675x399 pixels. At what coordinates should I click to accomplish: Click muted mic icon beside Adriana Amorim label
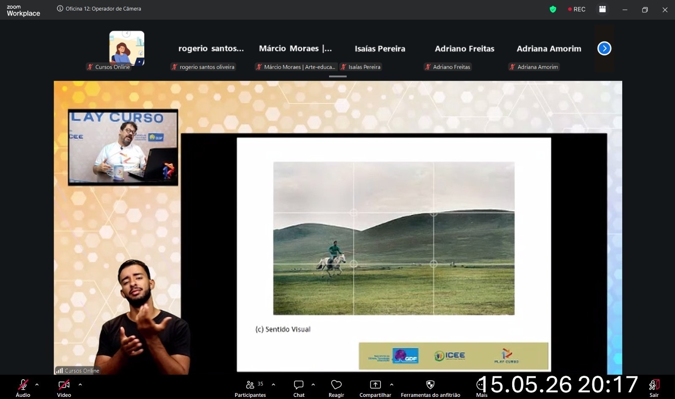click(x=512, y=67)
